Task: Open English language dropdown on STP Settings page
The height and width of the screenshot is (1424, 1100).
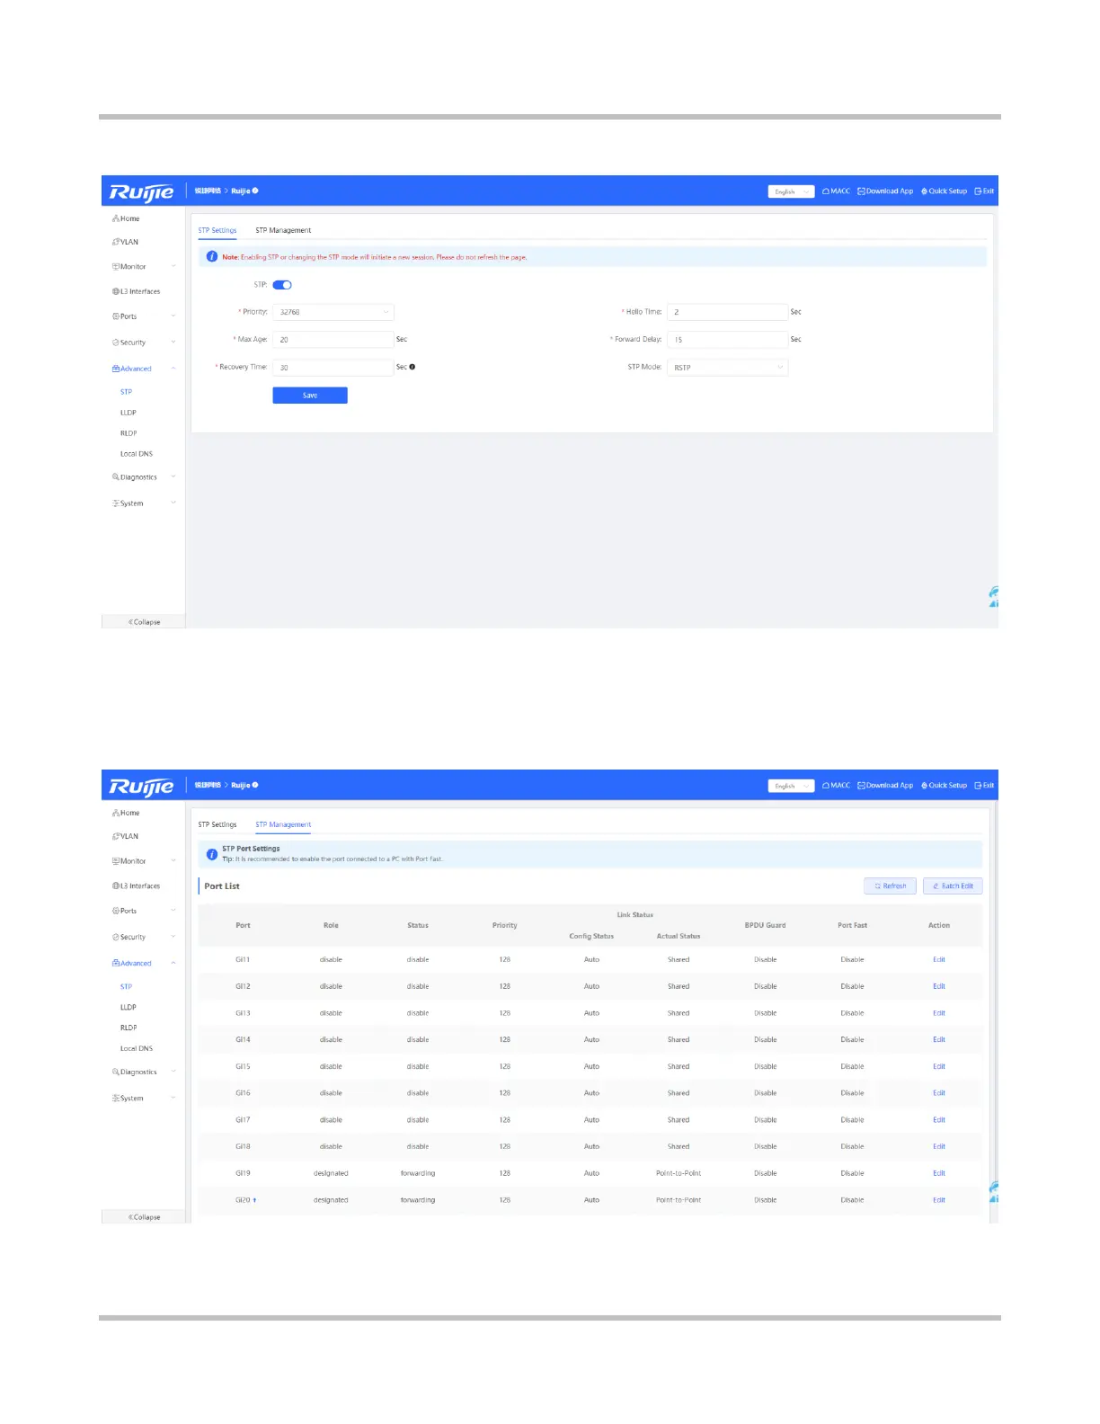Action: [791, 191]
